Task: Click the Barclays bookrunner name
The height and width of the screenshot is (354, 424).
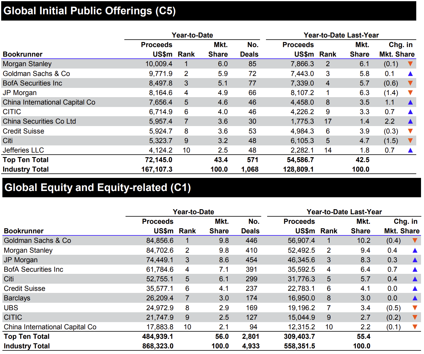Action: pyautogui.click(x=17, y=298)
